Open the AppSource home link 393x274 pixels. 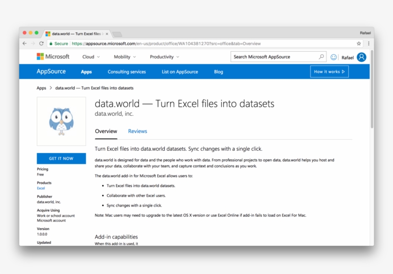pos(51,72)
